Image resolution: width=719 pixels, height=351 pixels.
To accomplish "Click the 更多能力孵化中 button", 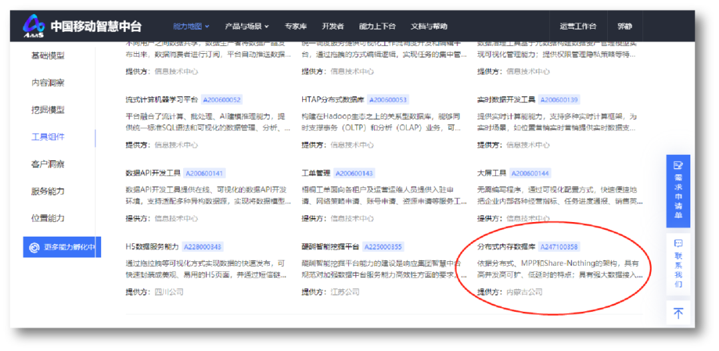I will pos(63,247).
